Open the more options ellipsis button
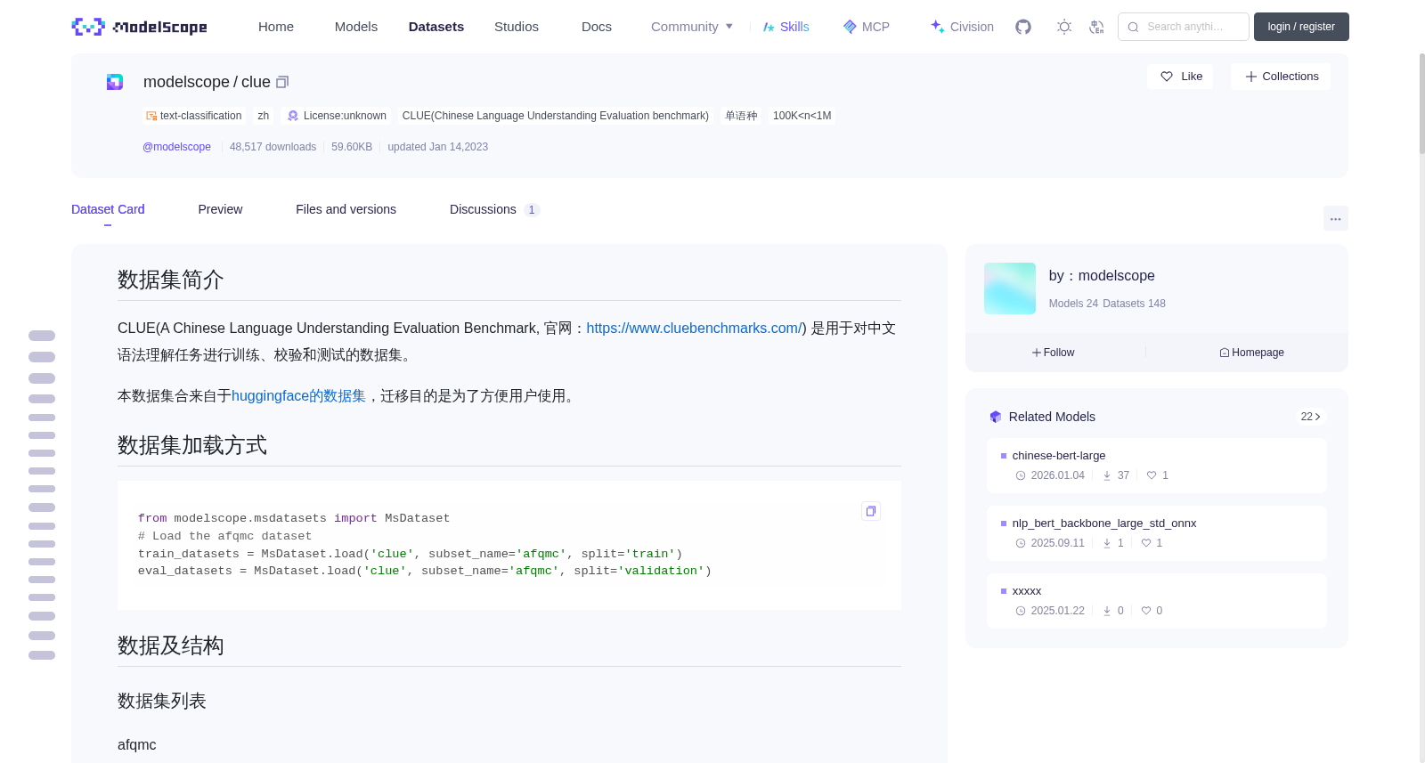The height and width of the screenshot is (763, 1425). [1336, 218]
